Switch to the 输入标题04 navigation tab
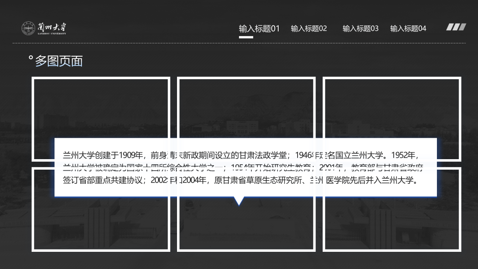478x269 pixels. coord(408,28)
